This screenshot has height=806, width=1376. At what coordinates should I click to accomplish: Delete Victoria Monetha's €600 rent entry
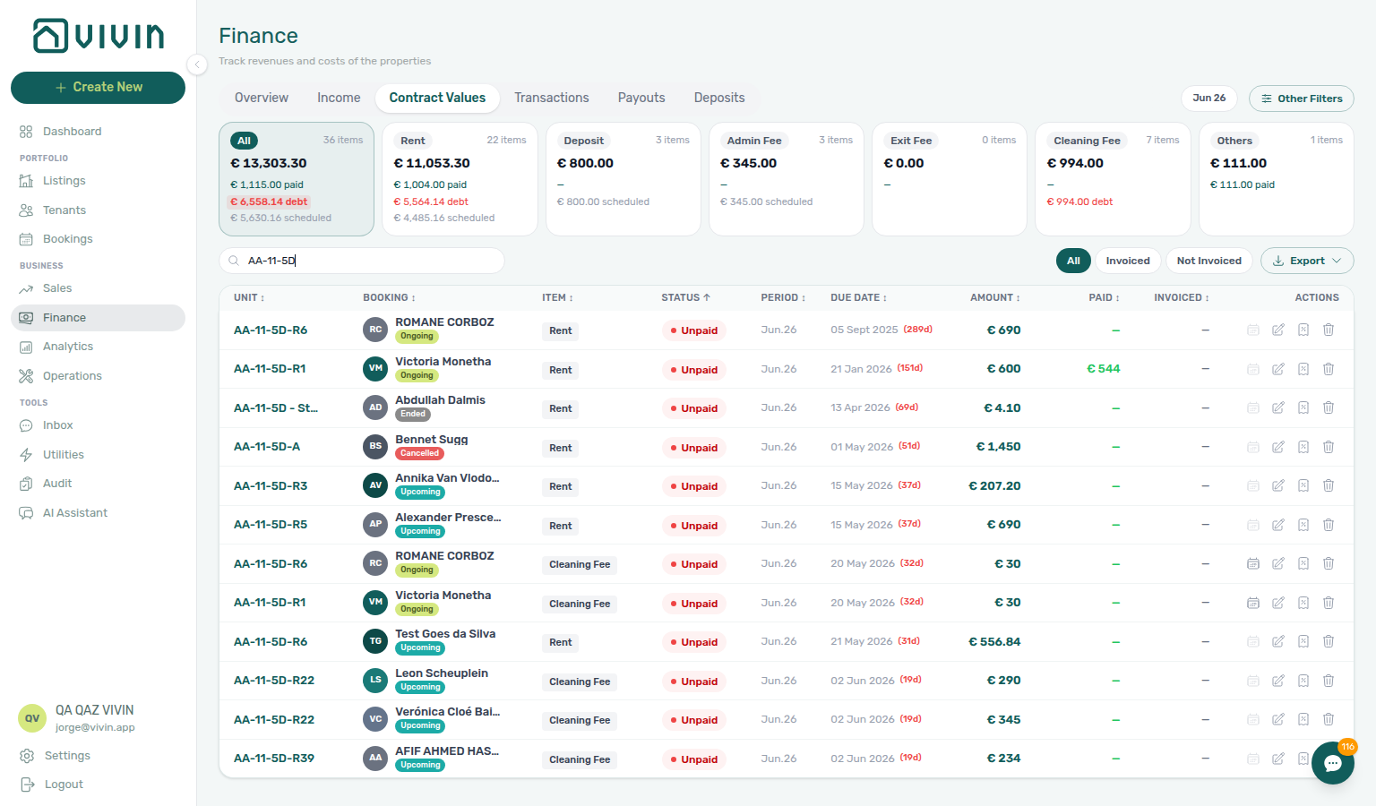click(x=1329, y=369)
